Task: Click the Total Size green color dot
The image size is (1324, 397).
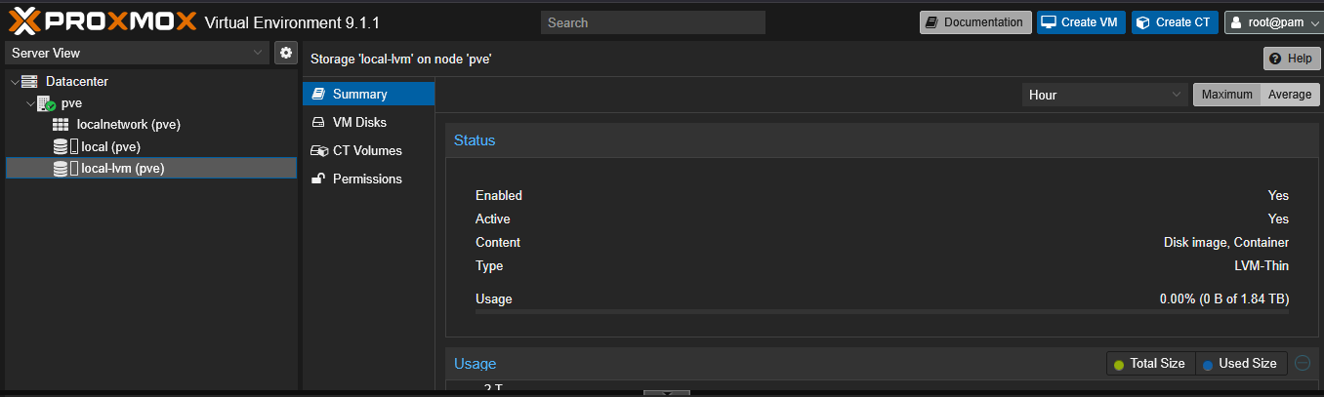Action: coord(1119,365)
